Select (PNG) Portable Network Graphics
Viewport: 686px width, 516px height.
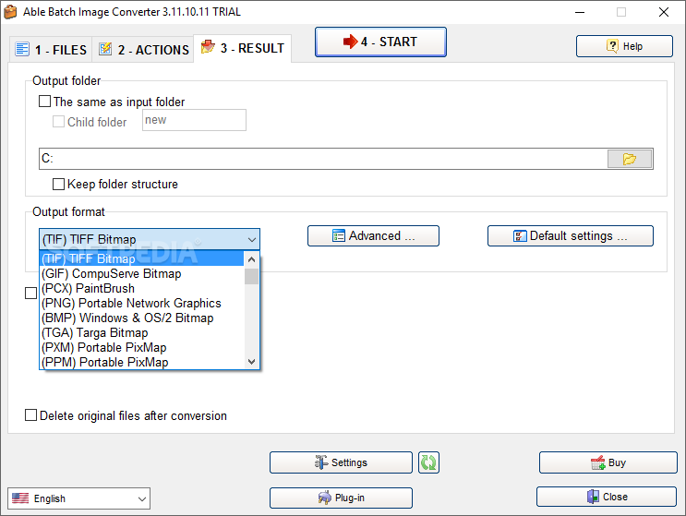tap(142, 303)
